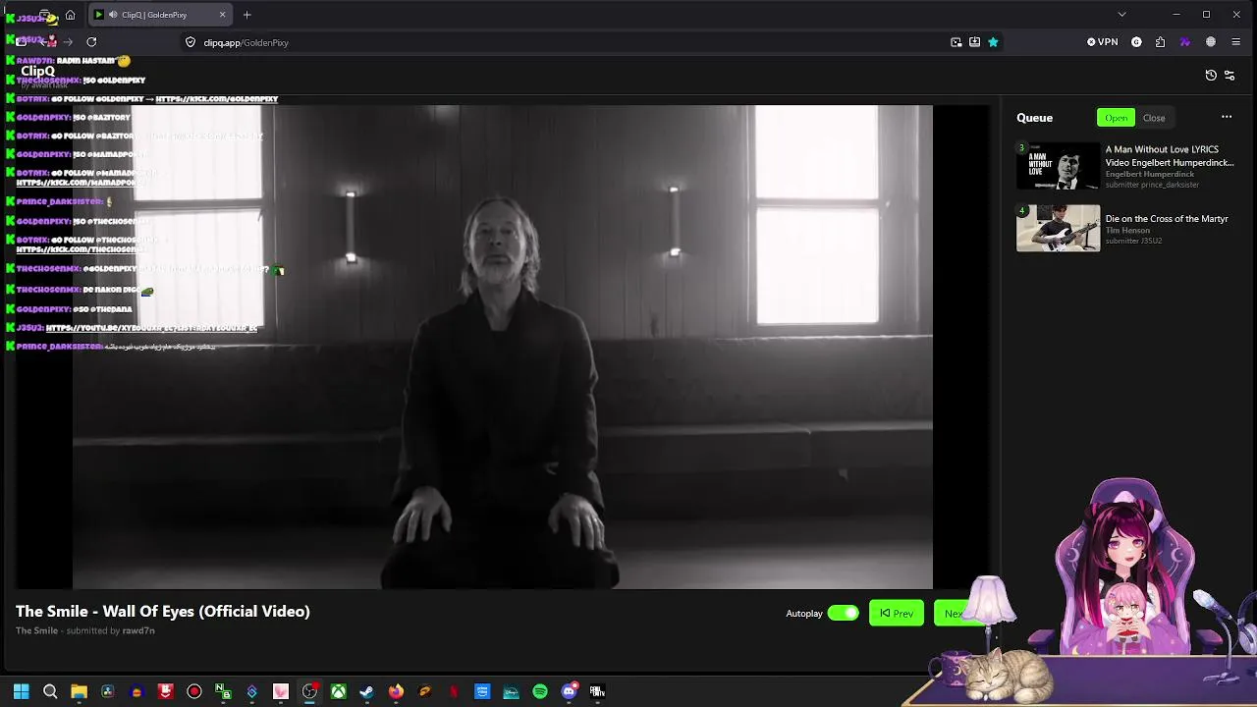Open the Windows Start menu
Screen dimensions: 1257x707
pyautogui.click(x=21, y=691)
